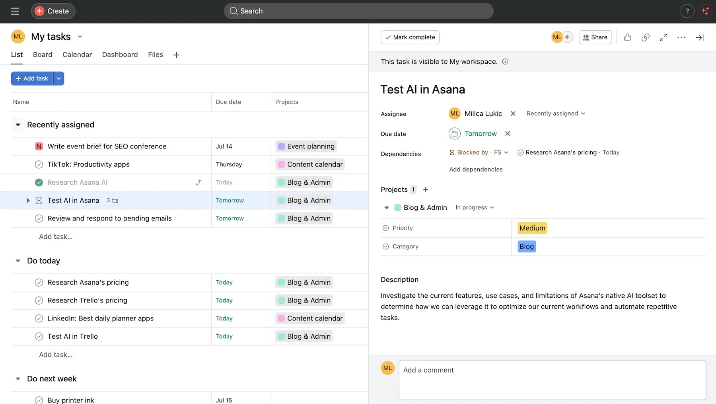Expand subtasks of Test AI in Asana
The width and height of the screenshot is (716, 404).
tap(28, 200)
